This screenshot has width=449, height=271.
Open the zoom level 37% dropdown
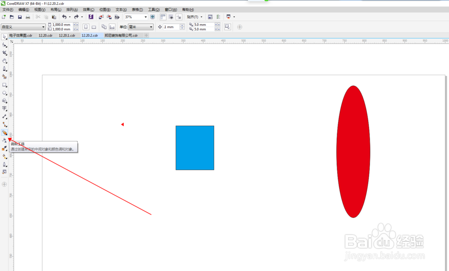[145, 17]
